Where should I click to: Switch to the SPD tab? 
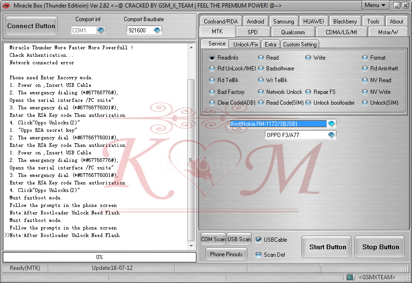coord(253,32)
